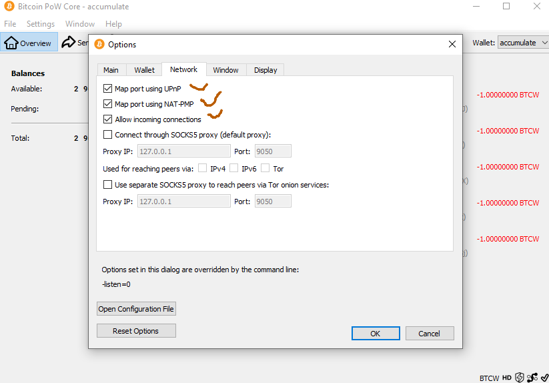
Task: Click the Reset Options button
Action: (136, 331)
